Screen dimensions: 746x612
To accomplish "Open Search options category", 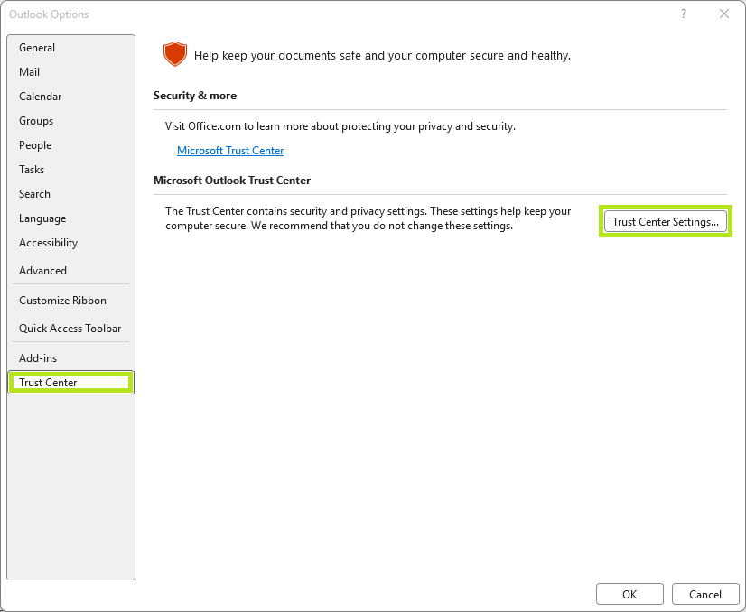I will click(x=35, y=194).
